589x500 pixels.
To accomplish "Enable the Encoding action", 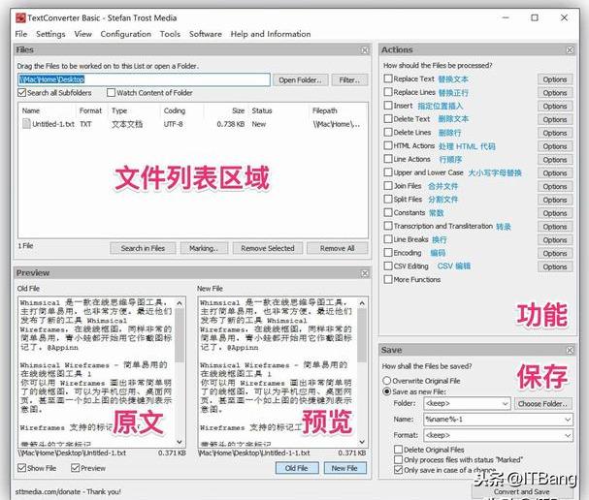I will 388,253.
